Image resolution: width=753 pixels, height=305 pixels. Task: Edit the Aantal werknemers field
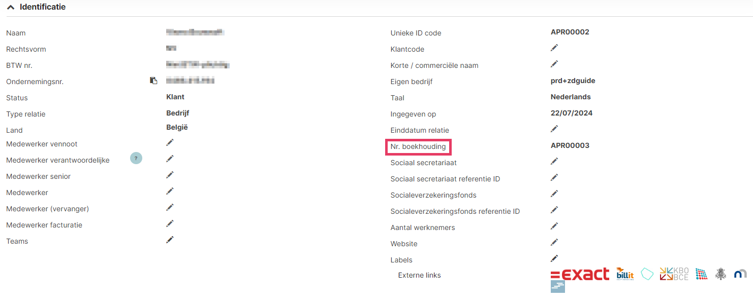click(554, 226)
